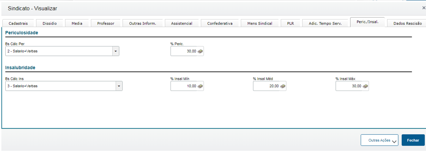The image size is (426, 152).
Task: Open the Dissidio tab
Action: click(x=50, y=23)
